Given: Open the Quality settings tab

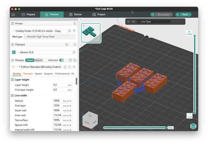Looking at the screenshot, I should 17,74.
